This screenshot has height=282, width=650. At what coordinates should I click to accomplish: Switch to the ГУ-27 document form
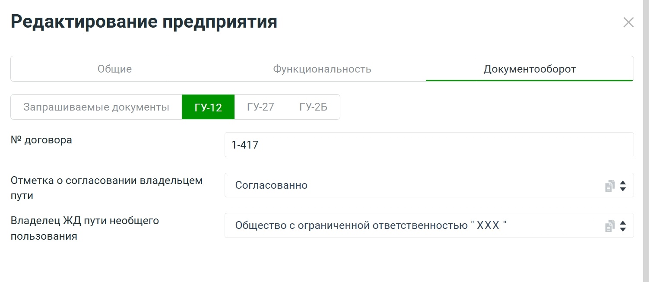pyautogui.click(x=260, y=107)
